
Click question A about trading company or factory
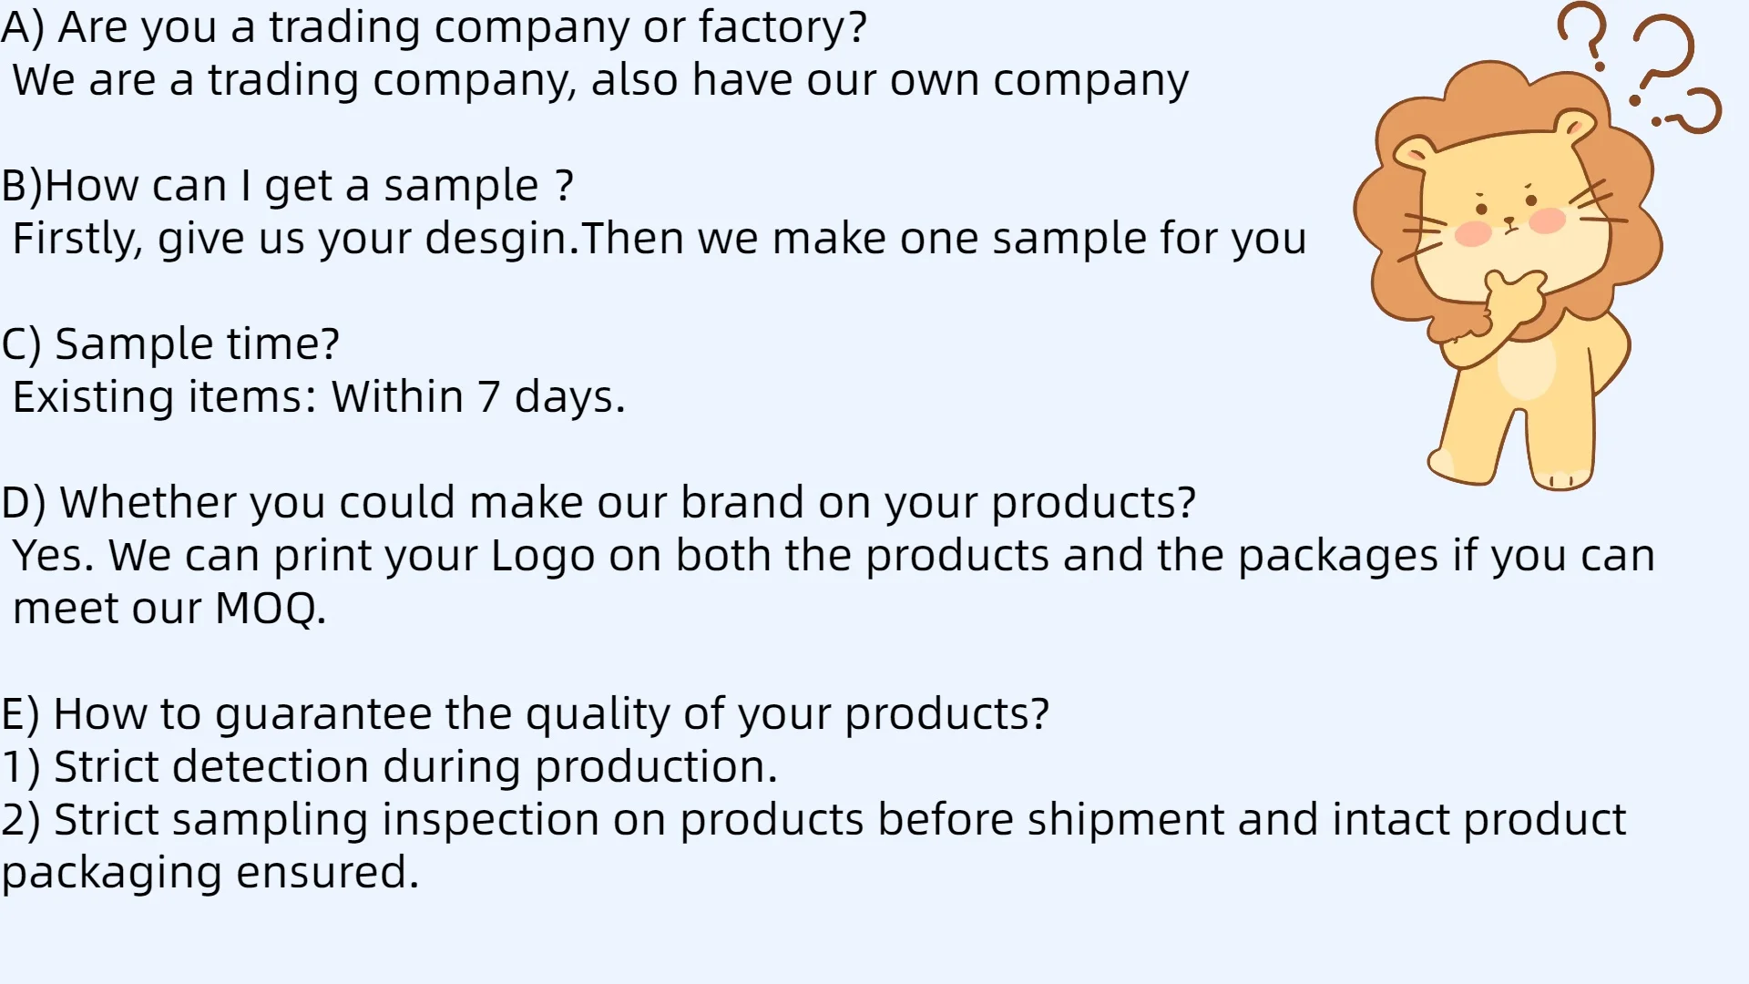(434, 27)
